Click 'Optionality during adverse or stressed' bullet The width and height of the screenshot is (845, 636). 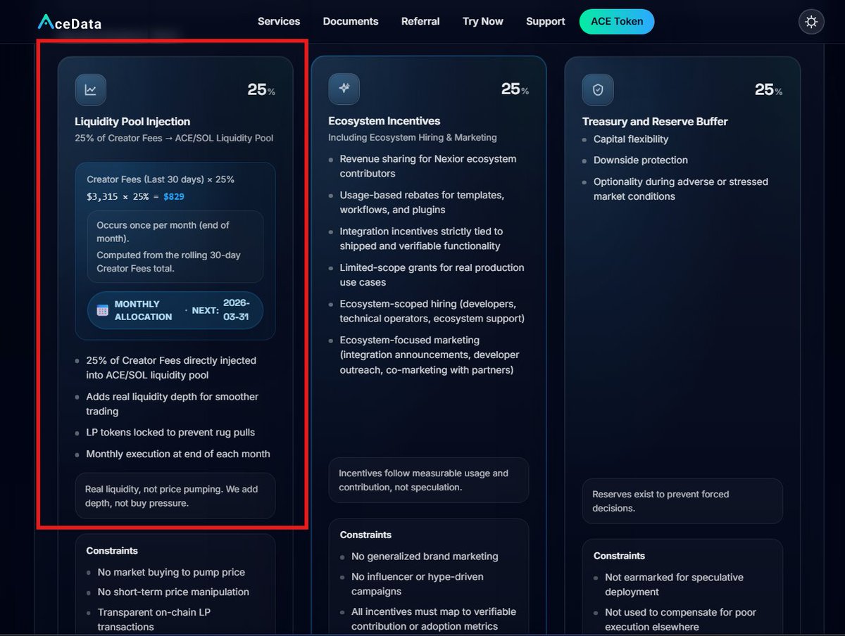[681, 189]
